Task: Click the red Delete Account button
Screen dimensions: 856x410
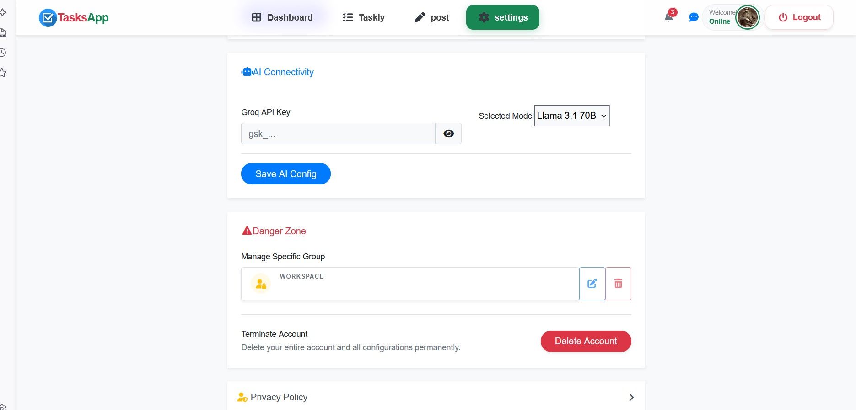Action: pyautogui.click(x=586, y=342)
